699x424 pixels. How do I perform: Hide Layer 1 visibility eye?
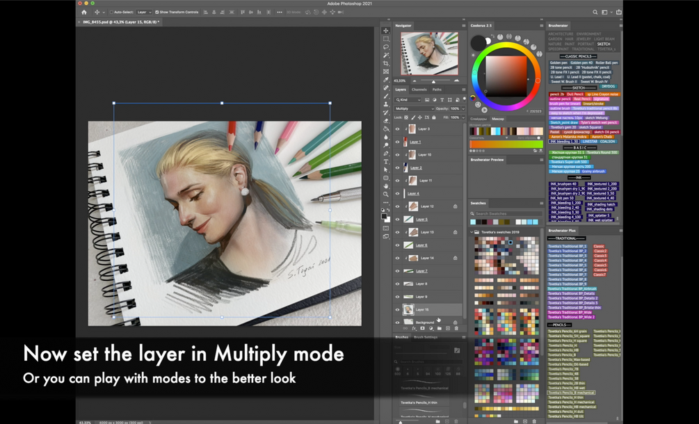pyautogui.click(x=398, y=142)
